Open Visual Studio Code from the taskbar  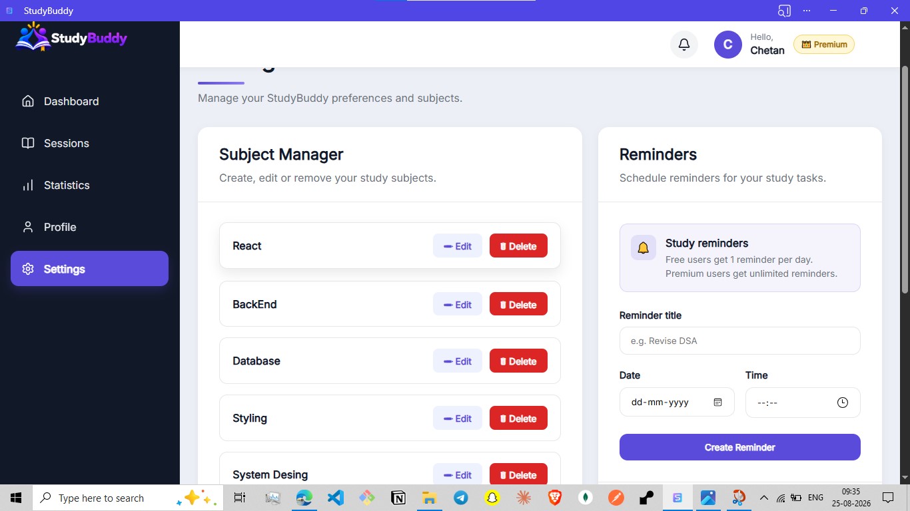coord(336,498)
